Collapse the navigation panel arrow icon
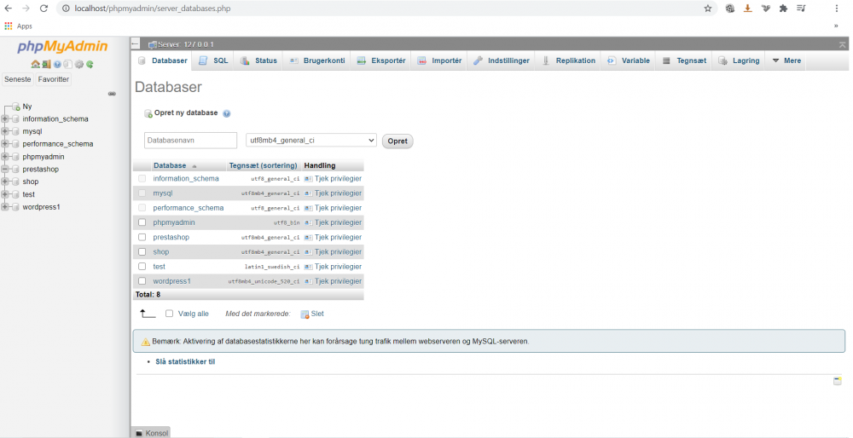This screenshot has height=438, width=853. coord(136,44)
